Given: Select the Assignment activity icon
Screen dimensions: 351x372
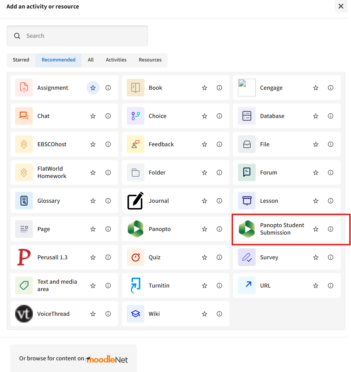Looking at the screenshot, I should pos(24,88).
